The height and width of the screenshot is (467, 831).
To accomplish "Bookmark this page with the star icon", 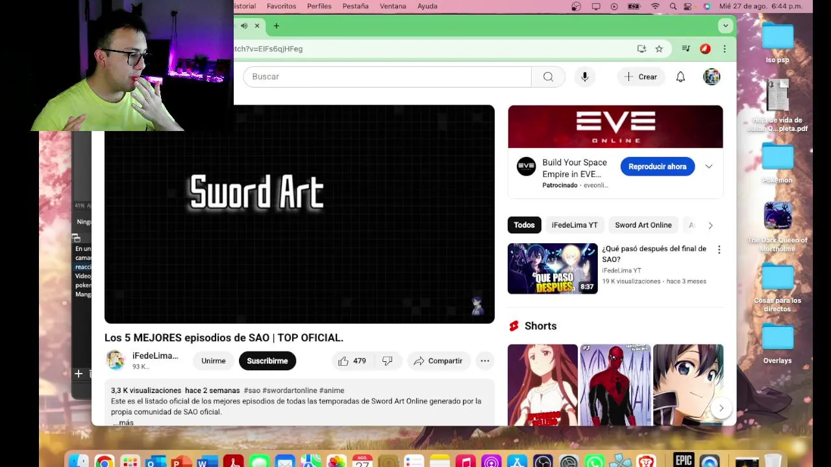I will point(659,49).
